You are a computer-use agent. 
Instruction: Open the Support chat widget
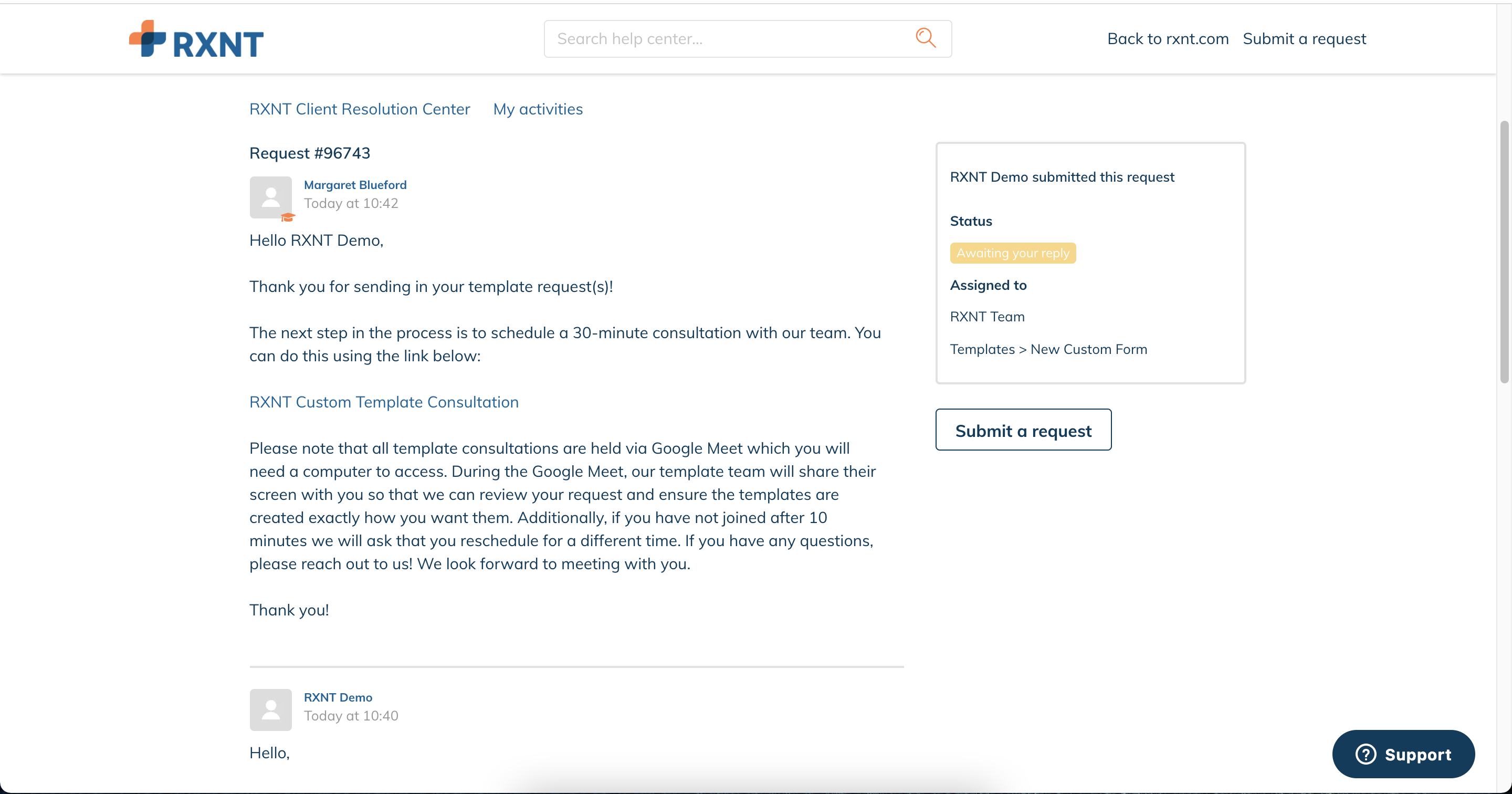click(x=1403, y=754)
